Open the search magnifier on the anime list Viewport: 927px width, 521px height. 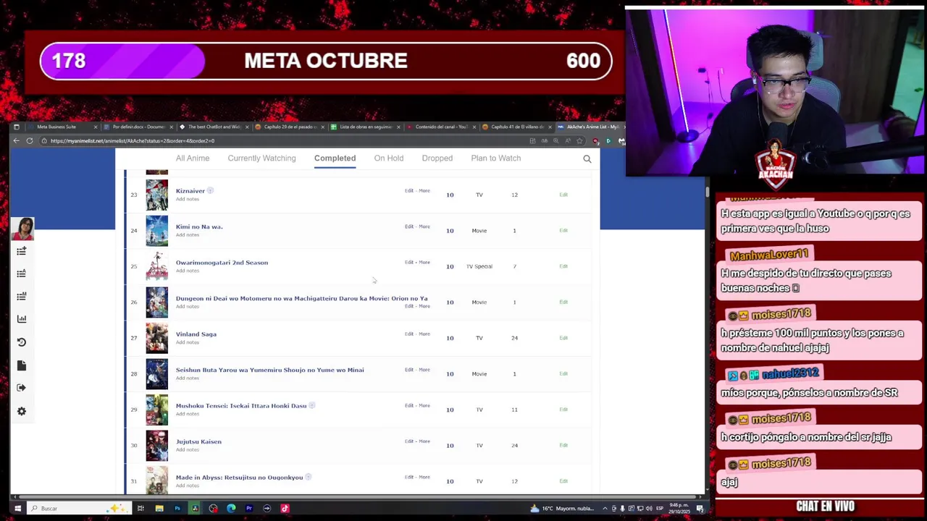(x=587, y=158)
